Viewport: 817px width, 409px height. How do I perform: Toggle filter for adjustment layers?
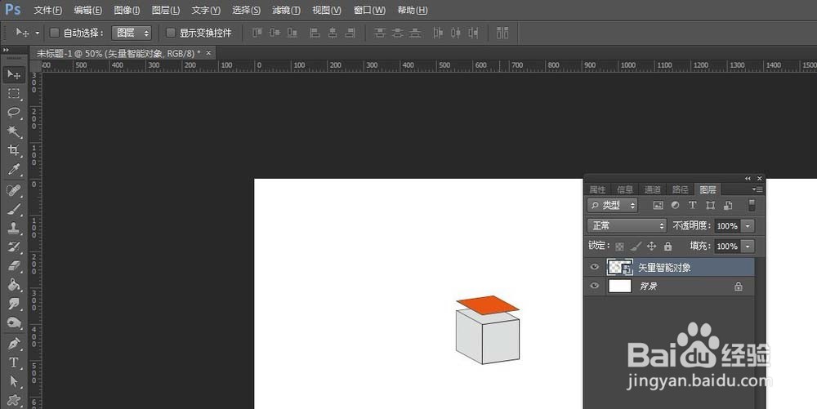(x=676, y=205)
